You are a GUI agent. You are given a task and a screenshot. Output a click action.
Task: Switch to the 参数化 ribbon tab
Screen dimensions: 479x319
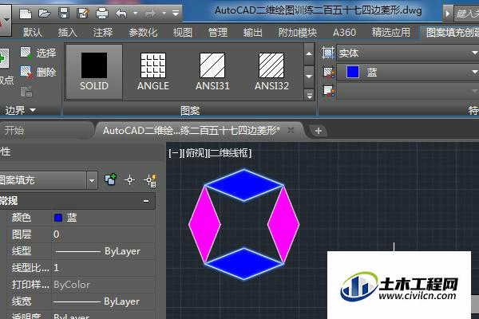pos(143,33)
